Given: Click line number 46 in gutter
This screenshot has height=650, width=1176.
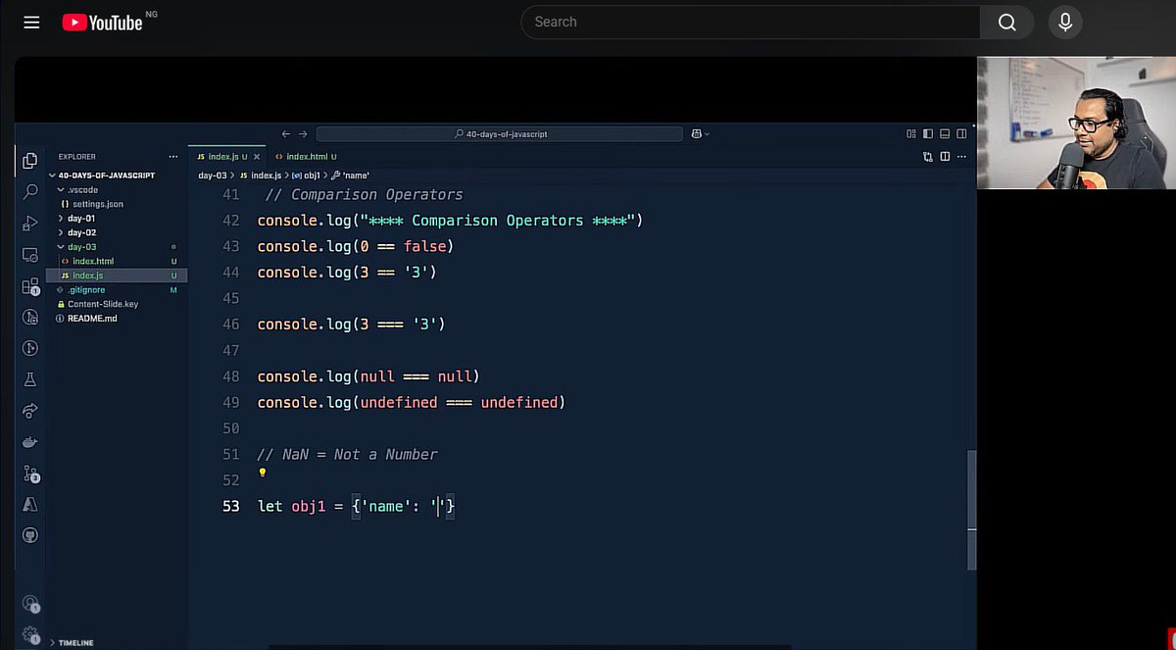Looking at the screenshot, I should [230, 325].
